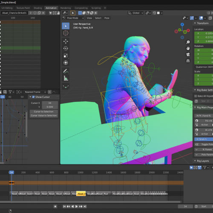Choose the Scale tool

click(66, 55)
